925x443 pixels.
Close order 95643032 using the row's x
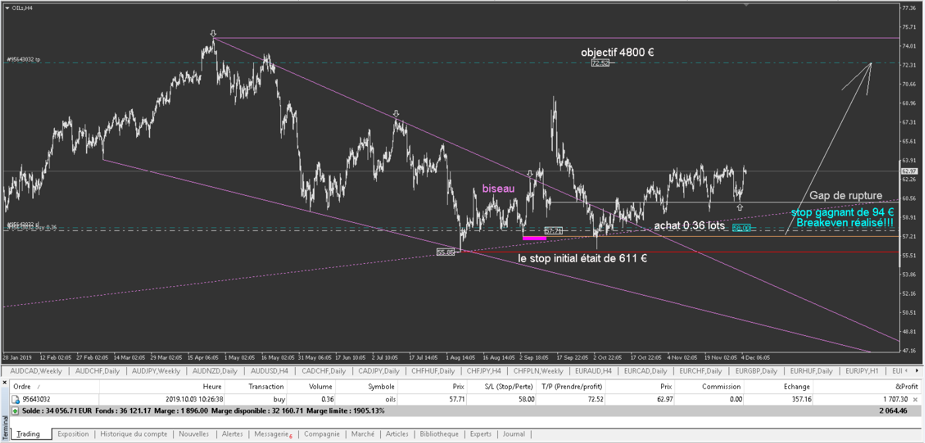point(914,399)
